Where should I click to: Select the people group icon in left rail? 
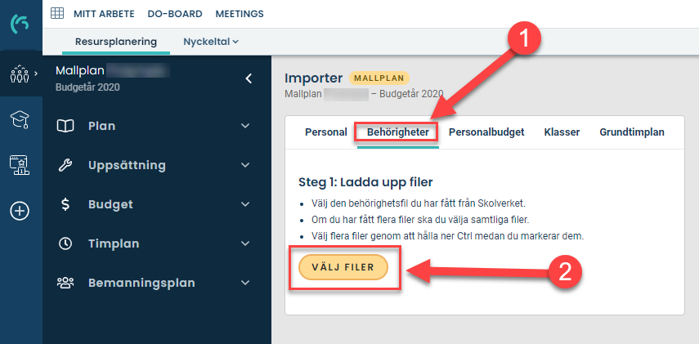pos(19,73)
